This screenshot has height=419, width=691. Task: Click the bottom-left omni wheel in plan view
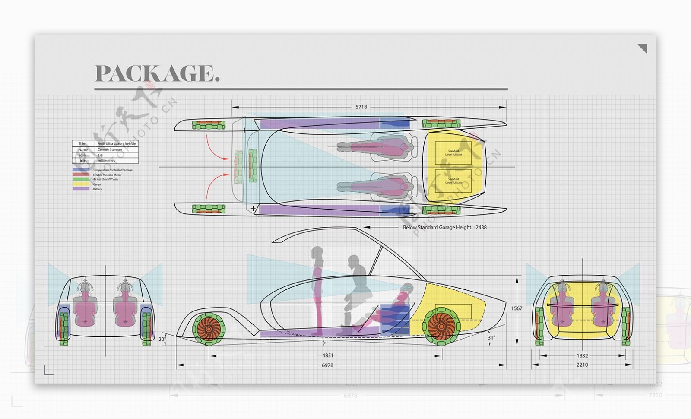point(209,209)
